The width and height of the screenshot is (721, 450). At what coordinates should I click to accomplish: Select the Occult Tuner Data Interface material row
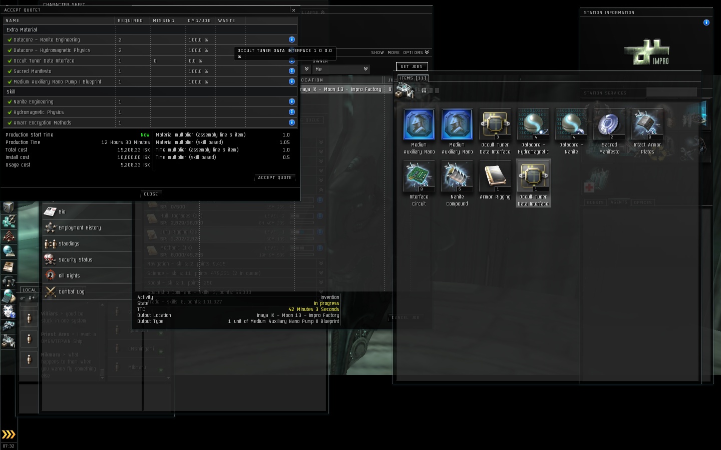(150, 60)
